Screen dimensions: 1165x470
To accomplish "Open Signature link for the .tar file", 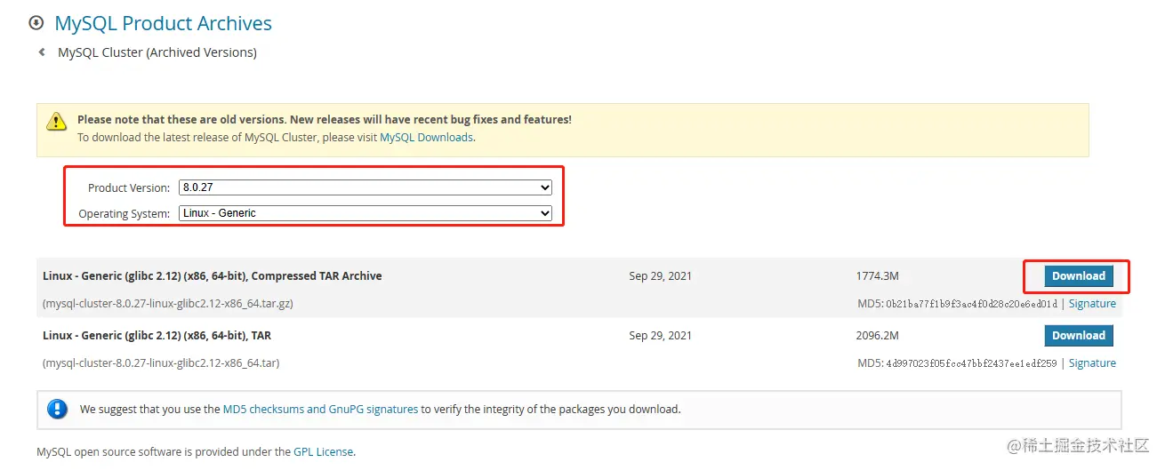I will (1092, 363).
